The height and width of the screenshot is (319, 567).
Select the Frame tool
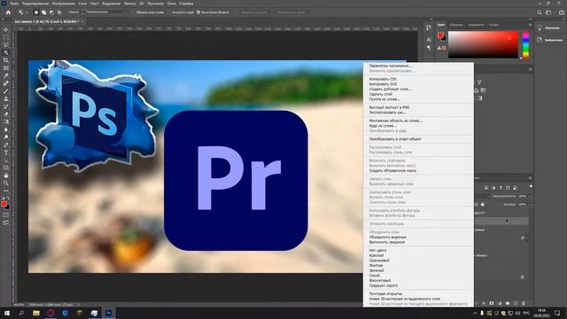click(x=6, y=68)
